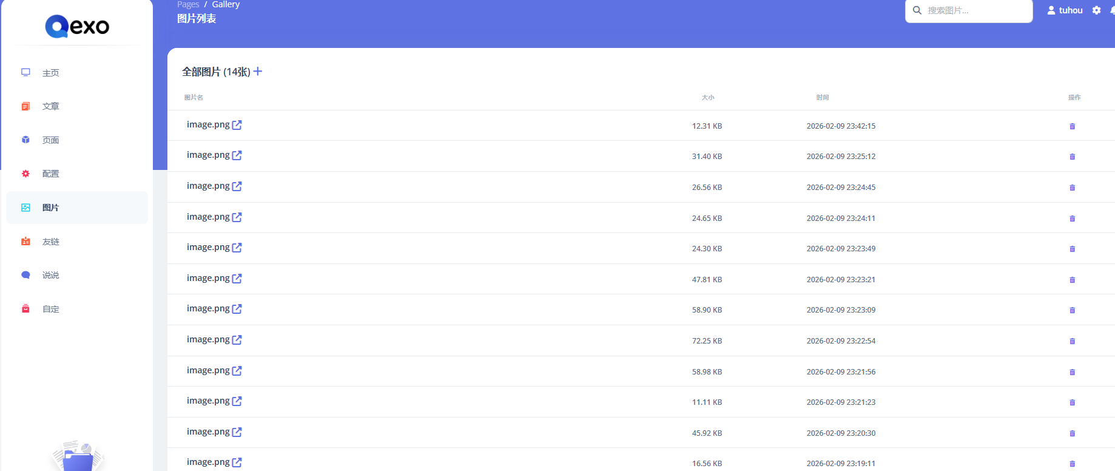Click the tuhou user profile link
The width and height of the screenshot is (1115, 471).
(1065, 10)
